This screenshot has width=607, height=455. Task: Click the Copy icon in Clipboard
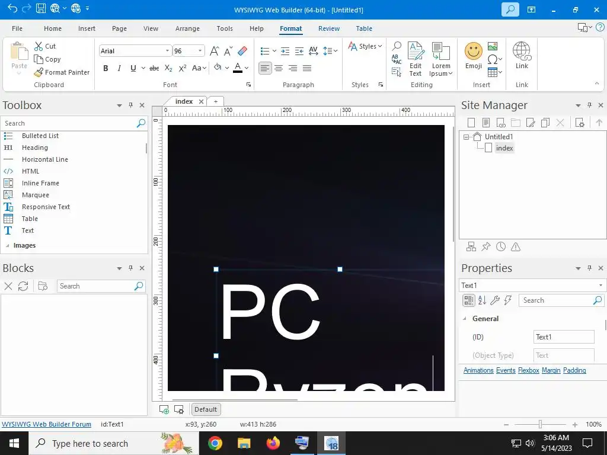point(39,59)
